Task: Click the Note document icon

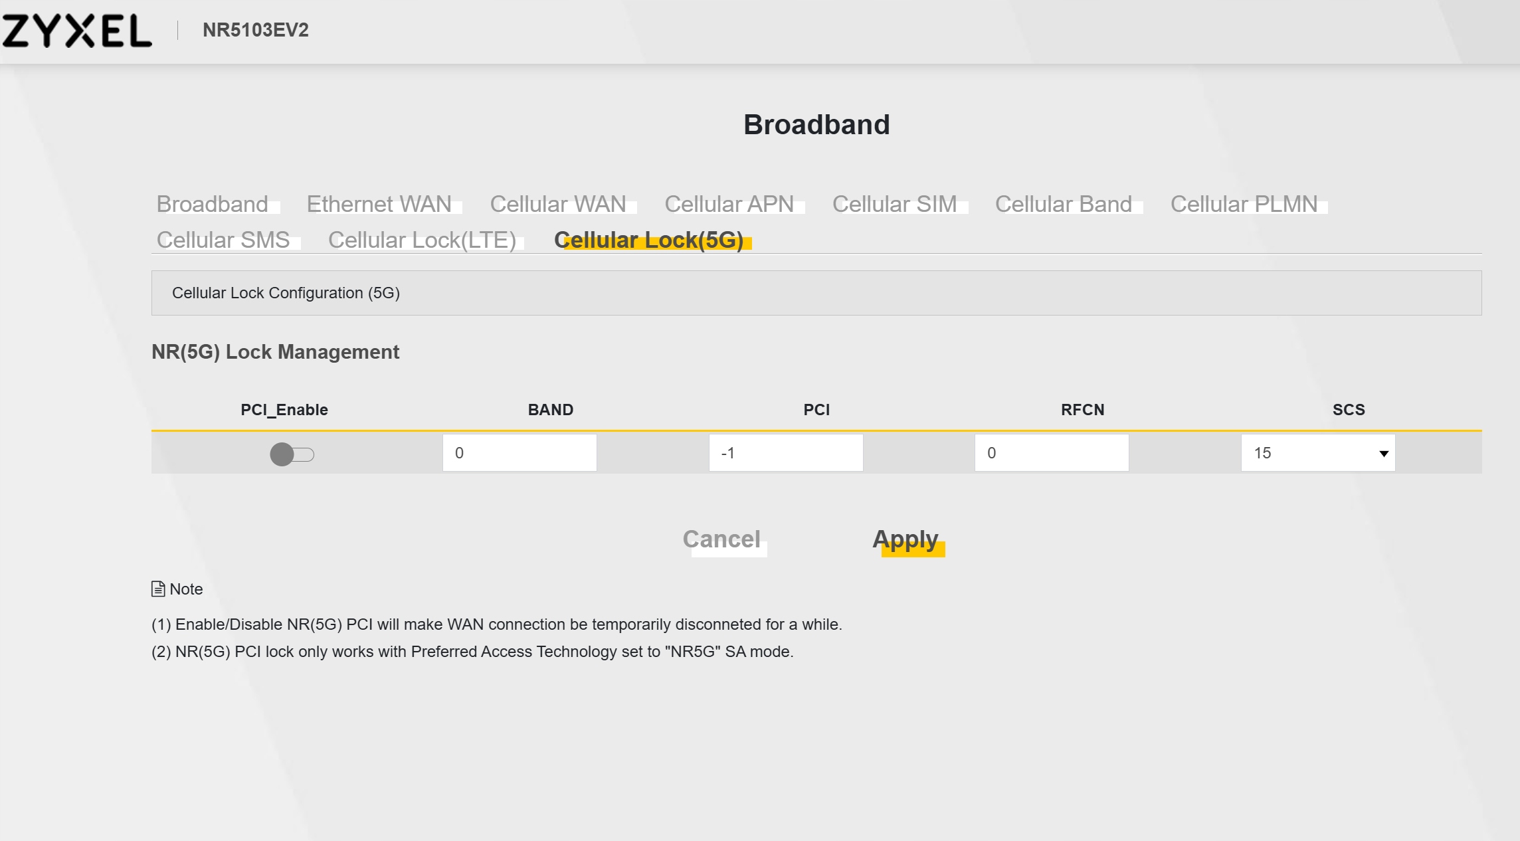Action: point(158,589)
